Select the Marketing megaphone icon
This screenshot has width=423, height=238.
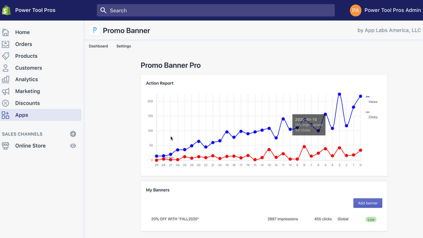click(x=5, y=91)
